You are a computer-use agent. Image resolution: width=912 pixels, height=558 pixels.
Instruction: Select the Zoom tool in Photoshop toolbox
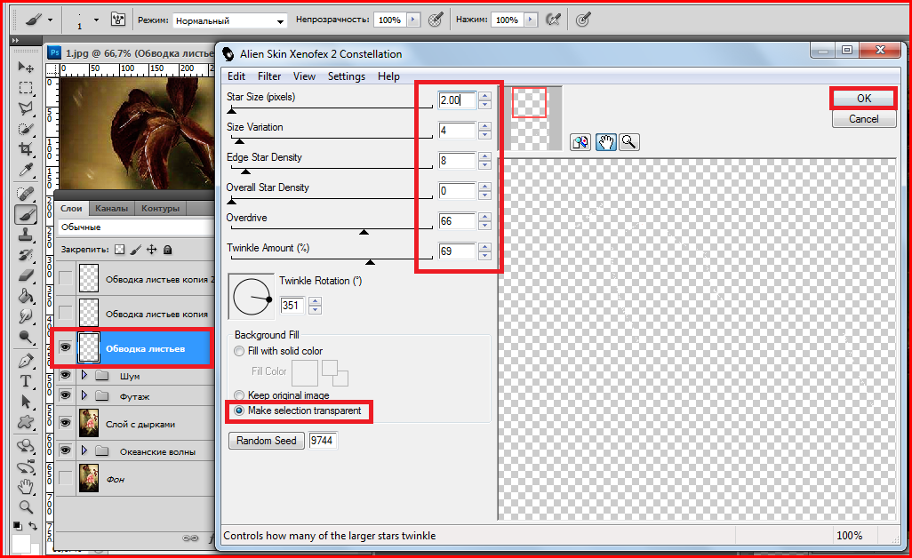click(x=26, y=506)
